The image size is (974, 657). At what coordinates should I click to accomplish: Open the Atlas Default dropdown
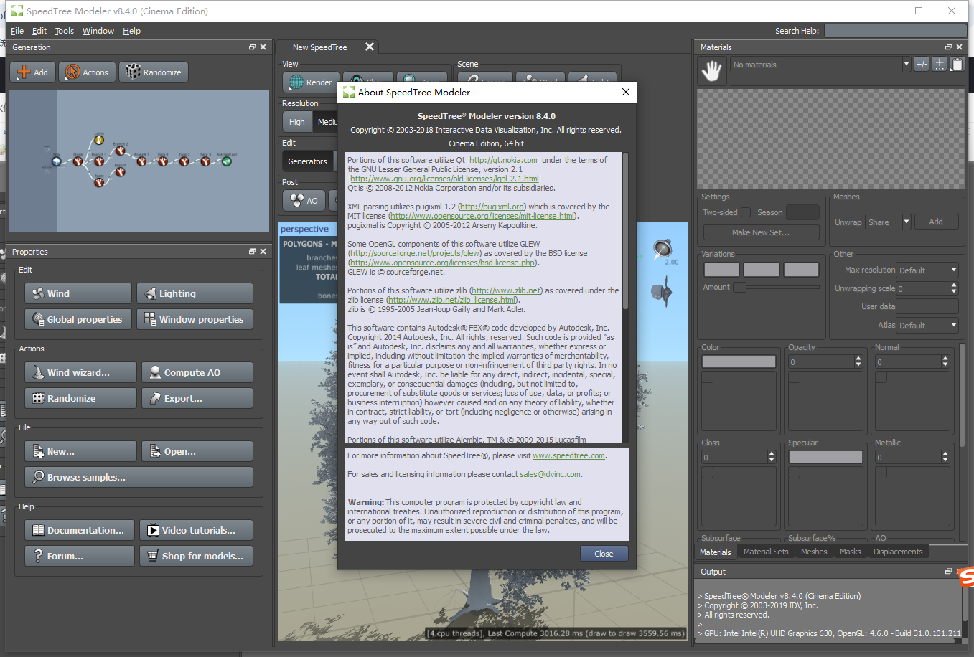pyautogui.click(x=927, y=326)
